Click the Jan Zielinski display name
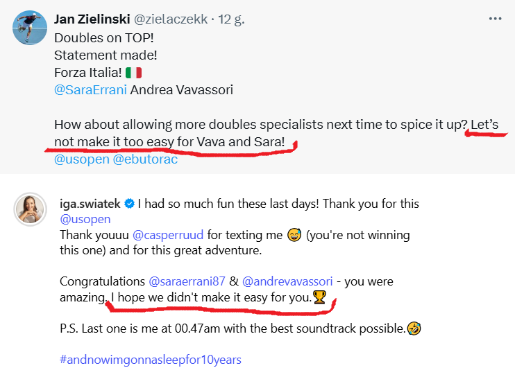515x386 pixels. pos(94,19)
